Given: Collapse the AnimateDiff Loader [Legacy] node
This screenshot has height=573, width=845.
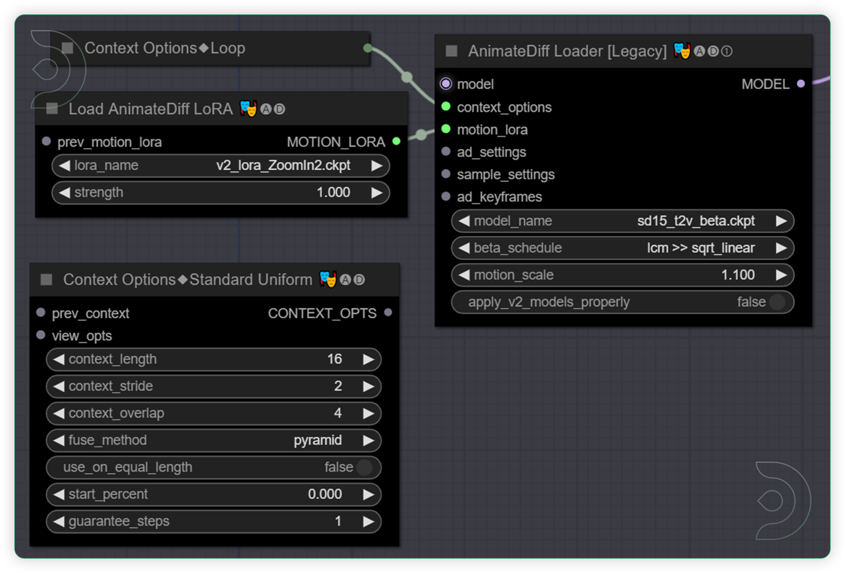Looking at the screenshot, I should point(452,51).
